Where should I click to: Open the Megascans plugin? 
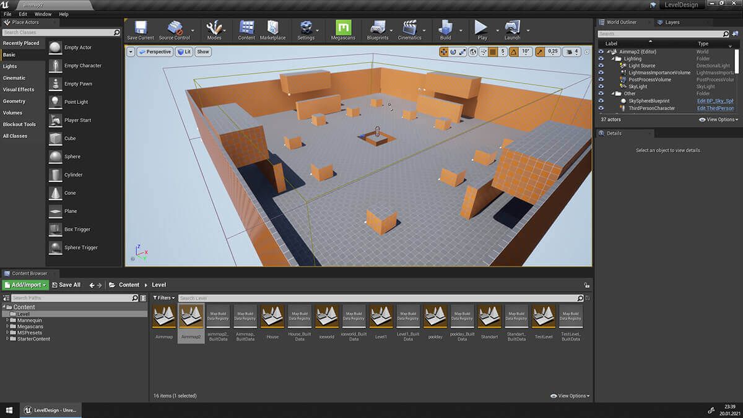tap(343, 28)
